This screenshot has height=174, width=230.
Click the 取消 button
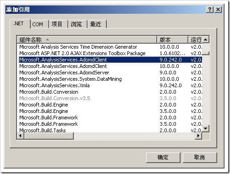tap(200, 157)
